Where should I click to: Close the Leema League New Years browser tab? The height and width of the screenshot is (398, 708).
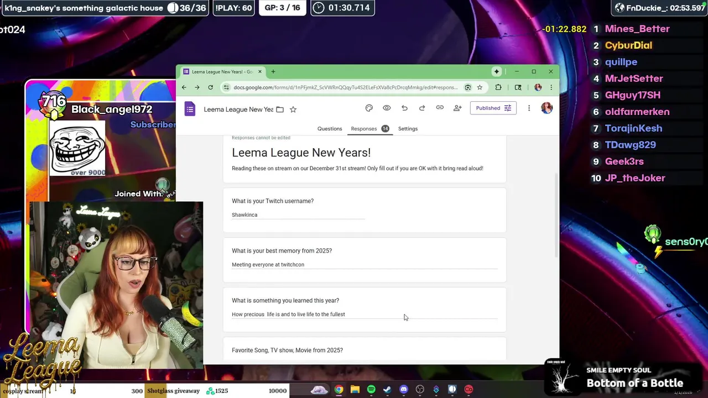coord(259,71)
